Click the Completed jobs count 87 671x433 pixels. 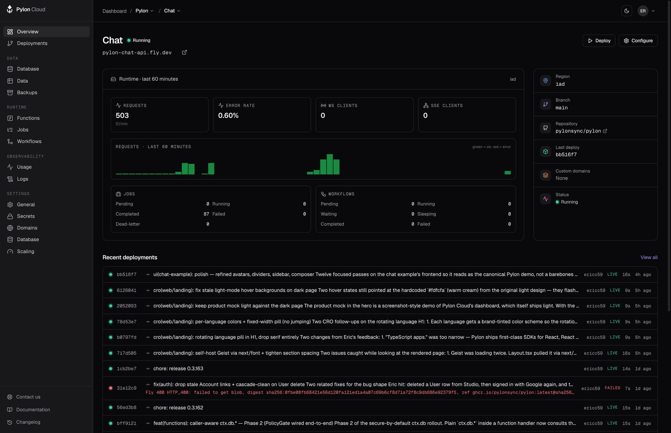pos(206,214)
